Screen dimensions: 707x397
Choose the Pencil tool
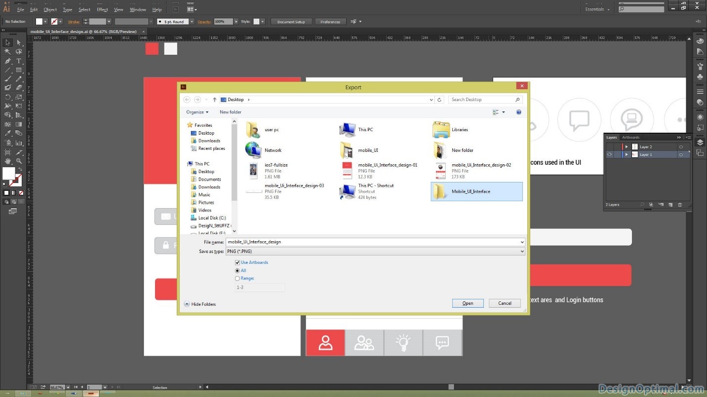[19, 79]
